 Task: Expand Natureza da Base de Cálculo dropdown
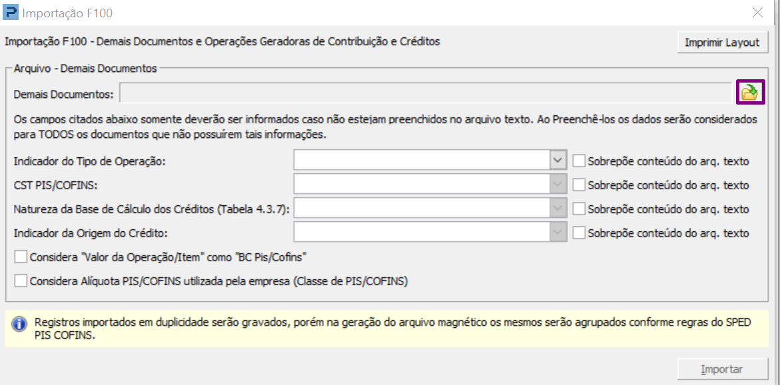[557, 209]
